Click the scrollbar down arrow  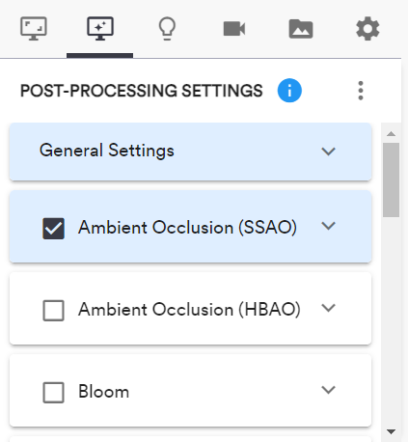pyautogui.click(x=391, y=431)
